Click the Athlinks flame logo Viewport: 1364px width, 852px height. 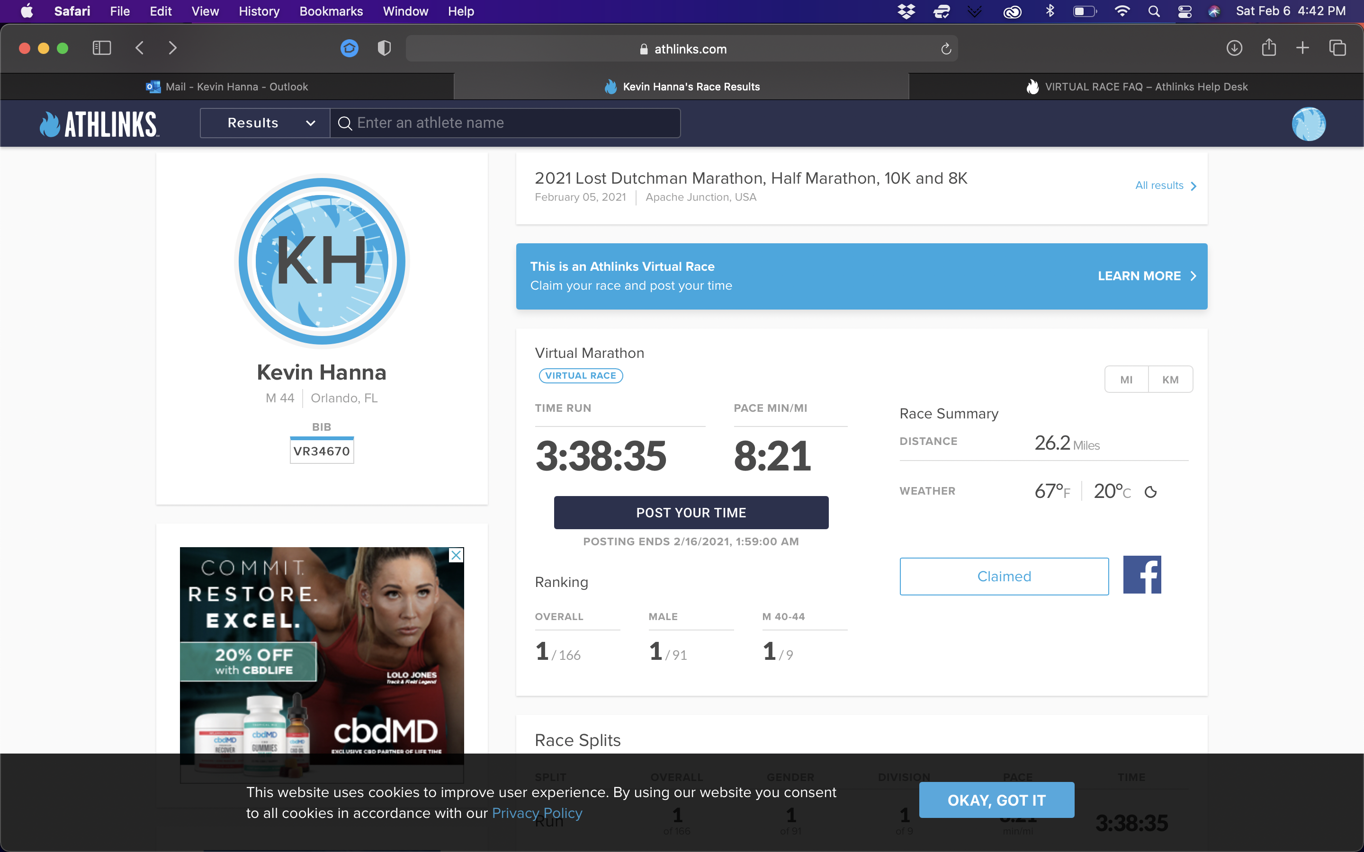click(x=99, y=124)
